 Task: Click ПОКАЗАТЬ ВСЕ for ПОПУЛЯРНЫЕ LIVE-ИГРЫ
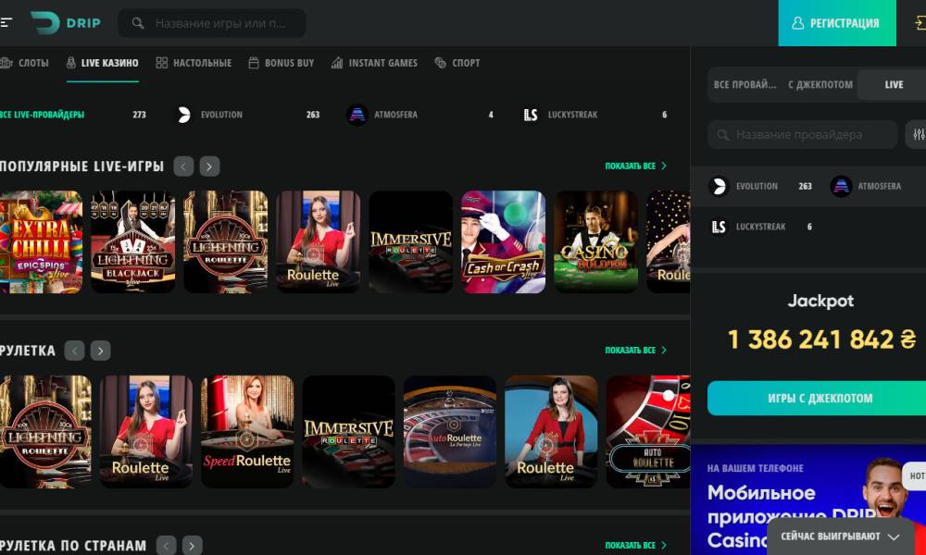click(x=635, y=166)
